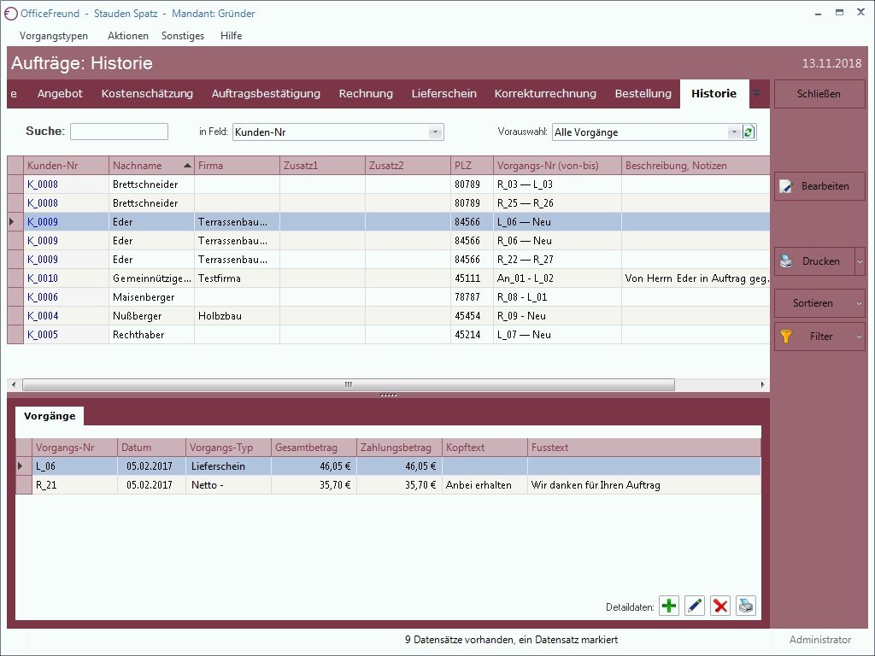Expand the Sortieren dropdown arrow
The width and height of the screenshot is (875, 656).
click(x=859, y=303)
